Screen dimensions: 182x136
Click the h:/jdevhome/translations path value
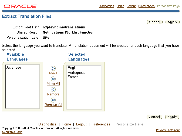(x=64, y=27)
